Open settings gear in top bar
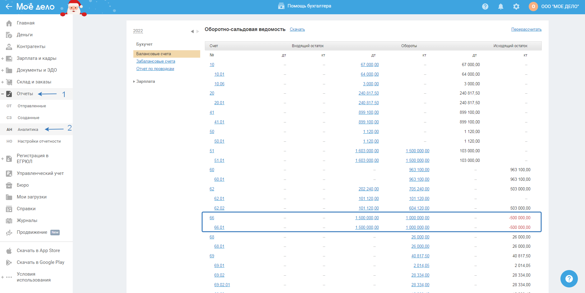 click(x=516, y=7)
